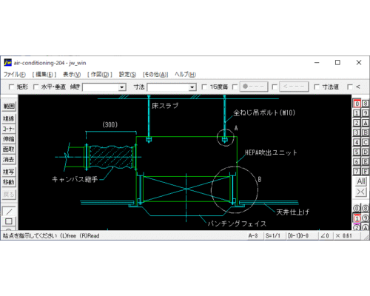The image size is (370, 296).
Task: Click the ×0.61 zoom factor field
Action: click(343, 236)
